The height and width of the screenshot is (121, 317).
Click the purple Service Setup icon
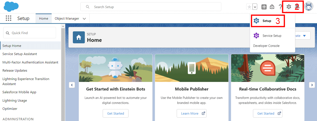point(256,36)
